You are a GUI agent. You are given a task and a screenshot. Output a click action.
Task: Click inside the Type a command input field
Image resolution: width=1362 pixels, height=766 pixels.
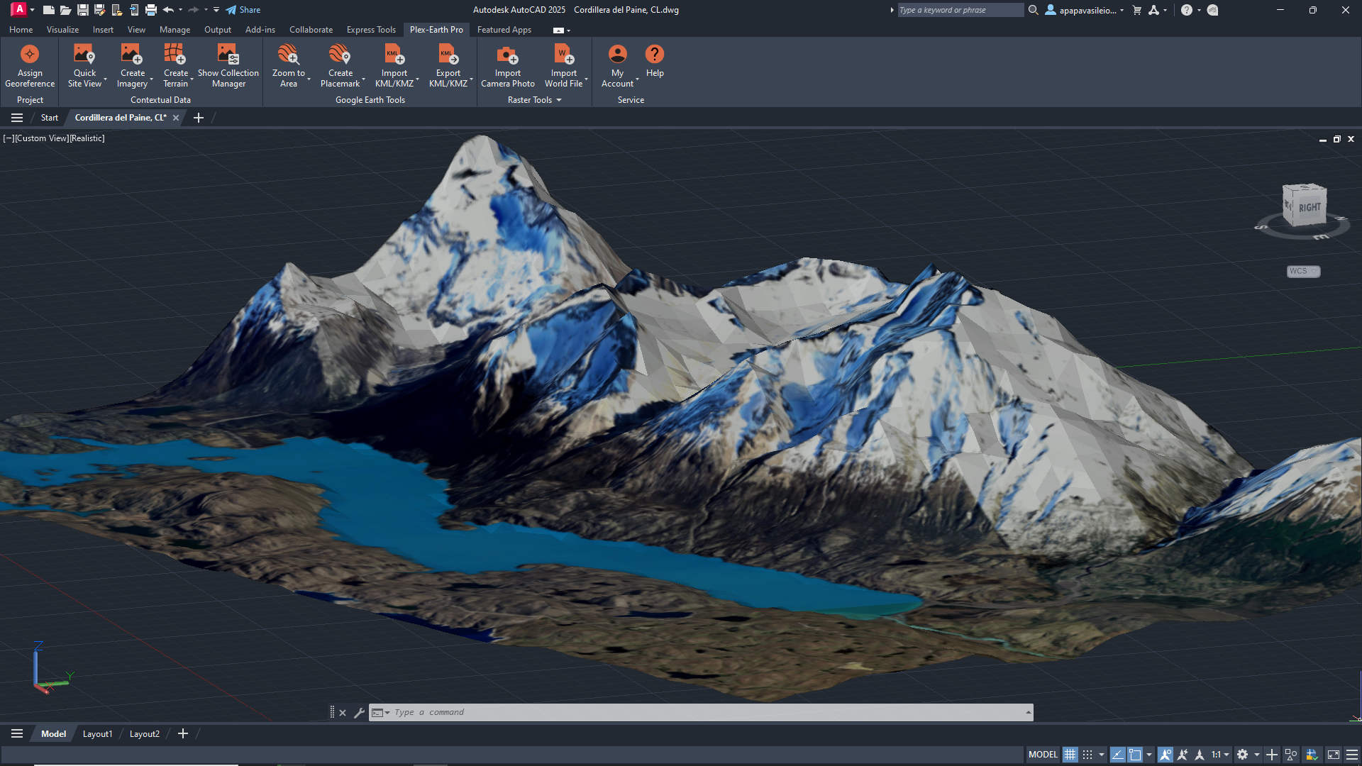pyautogui.click(x=638, y=712)
